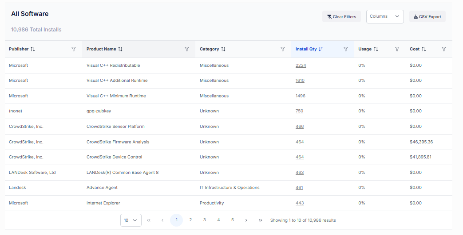Open install quantity 464 for CrowdStrike Device Control
The height and width of the screenshot is (235, 463).
coord(300,157)
